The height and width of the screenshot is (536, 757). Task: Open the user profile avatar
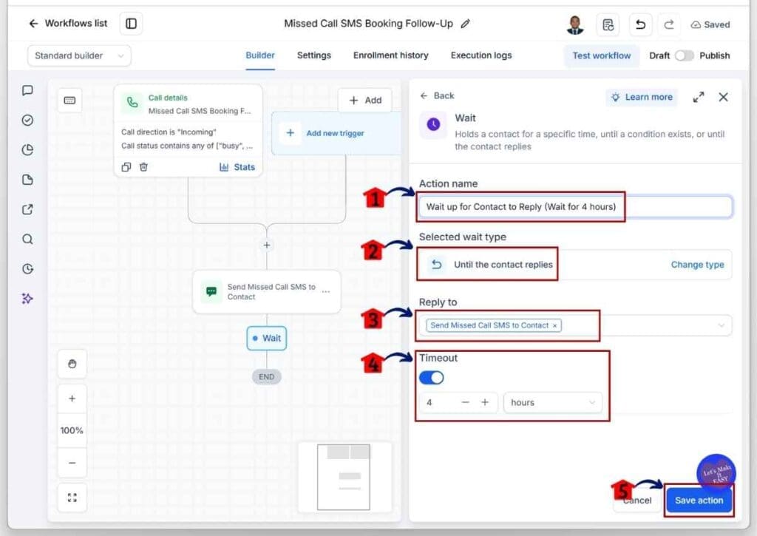coord(575,24)
